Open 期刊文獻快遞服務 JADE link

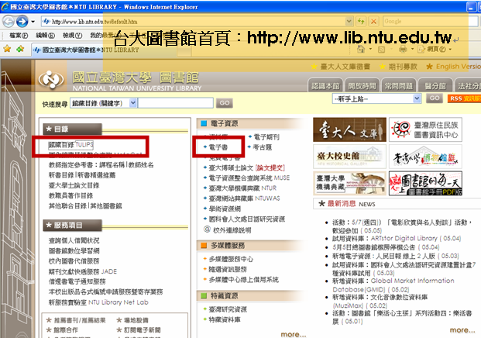coord(83,271)
